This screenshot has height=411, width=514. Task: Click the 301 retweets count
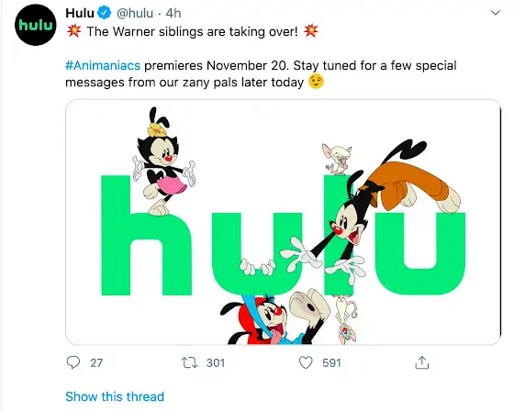click(216, 362)
